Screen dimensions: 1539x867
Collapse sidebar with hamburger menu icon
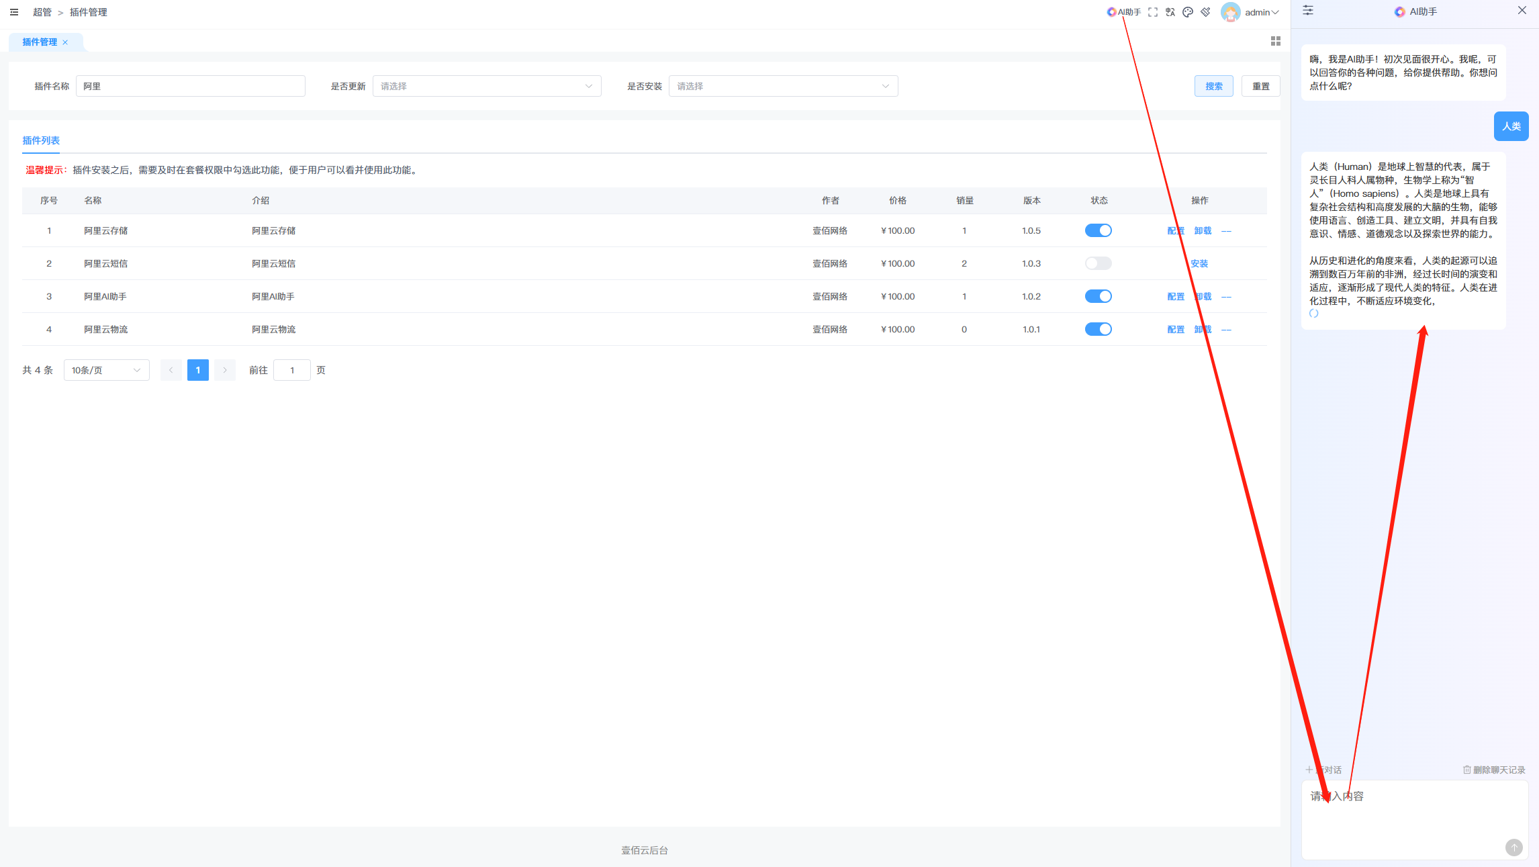coord(14,12)
